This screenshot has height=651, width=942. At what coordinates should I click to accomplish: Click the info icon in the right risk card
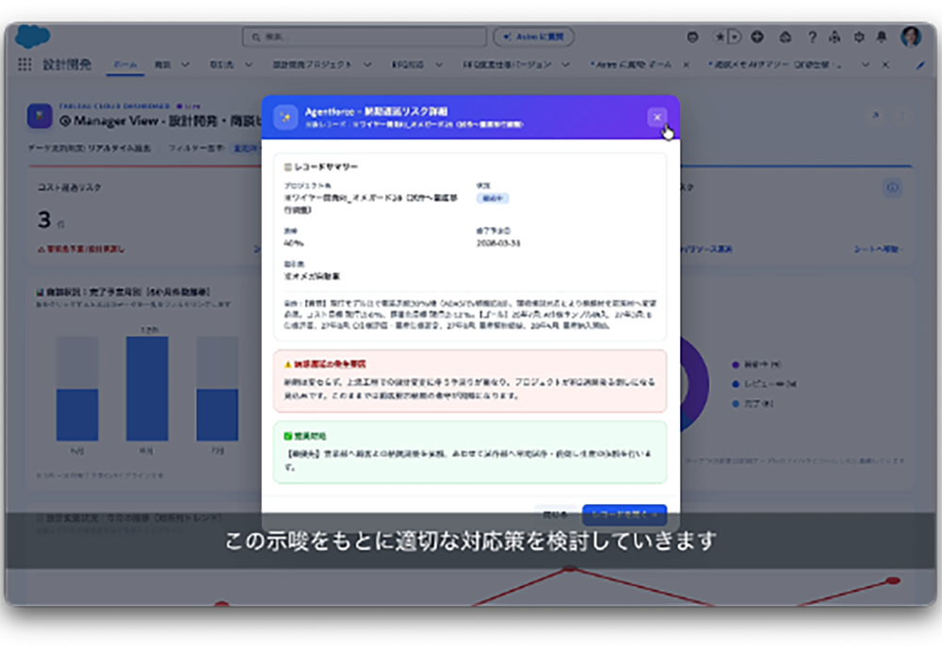pyautogui.click(x=892, y=187)
